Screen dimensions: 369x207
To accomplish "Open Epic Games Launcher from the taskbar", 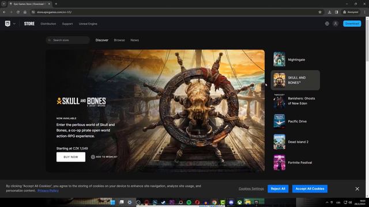I will pos(256,202).
